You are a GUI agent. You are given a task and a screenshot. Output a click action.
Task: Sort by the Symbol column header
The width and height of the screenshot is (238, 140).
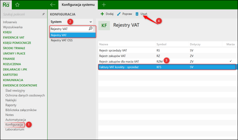pos(161,44)
